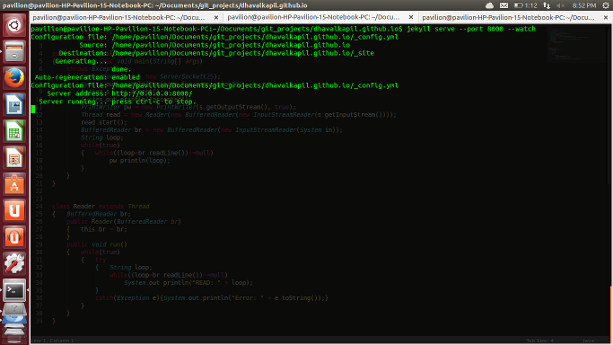Image resolution: width=613 pixels, height=345 pixels.
Task: Open System Settings wrench-gear icon
Action: click(x=14, y=263)
